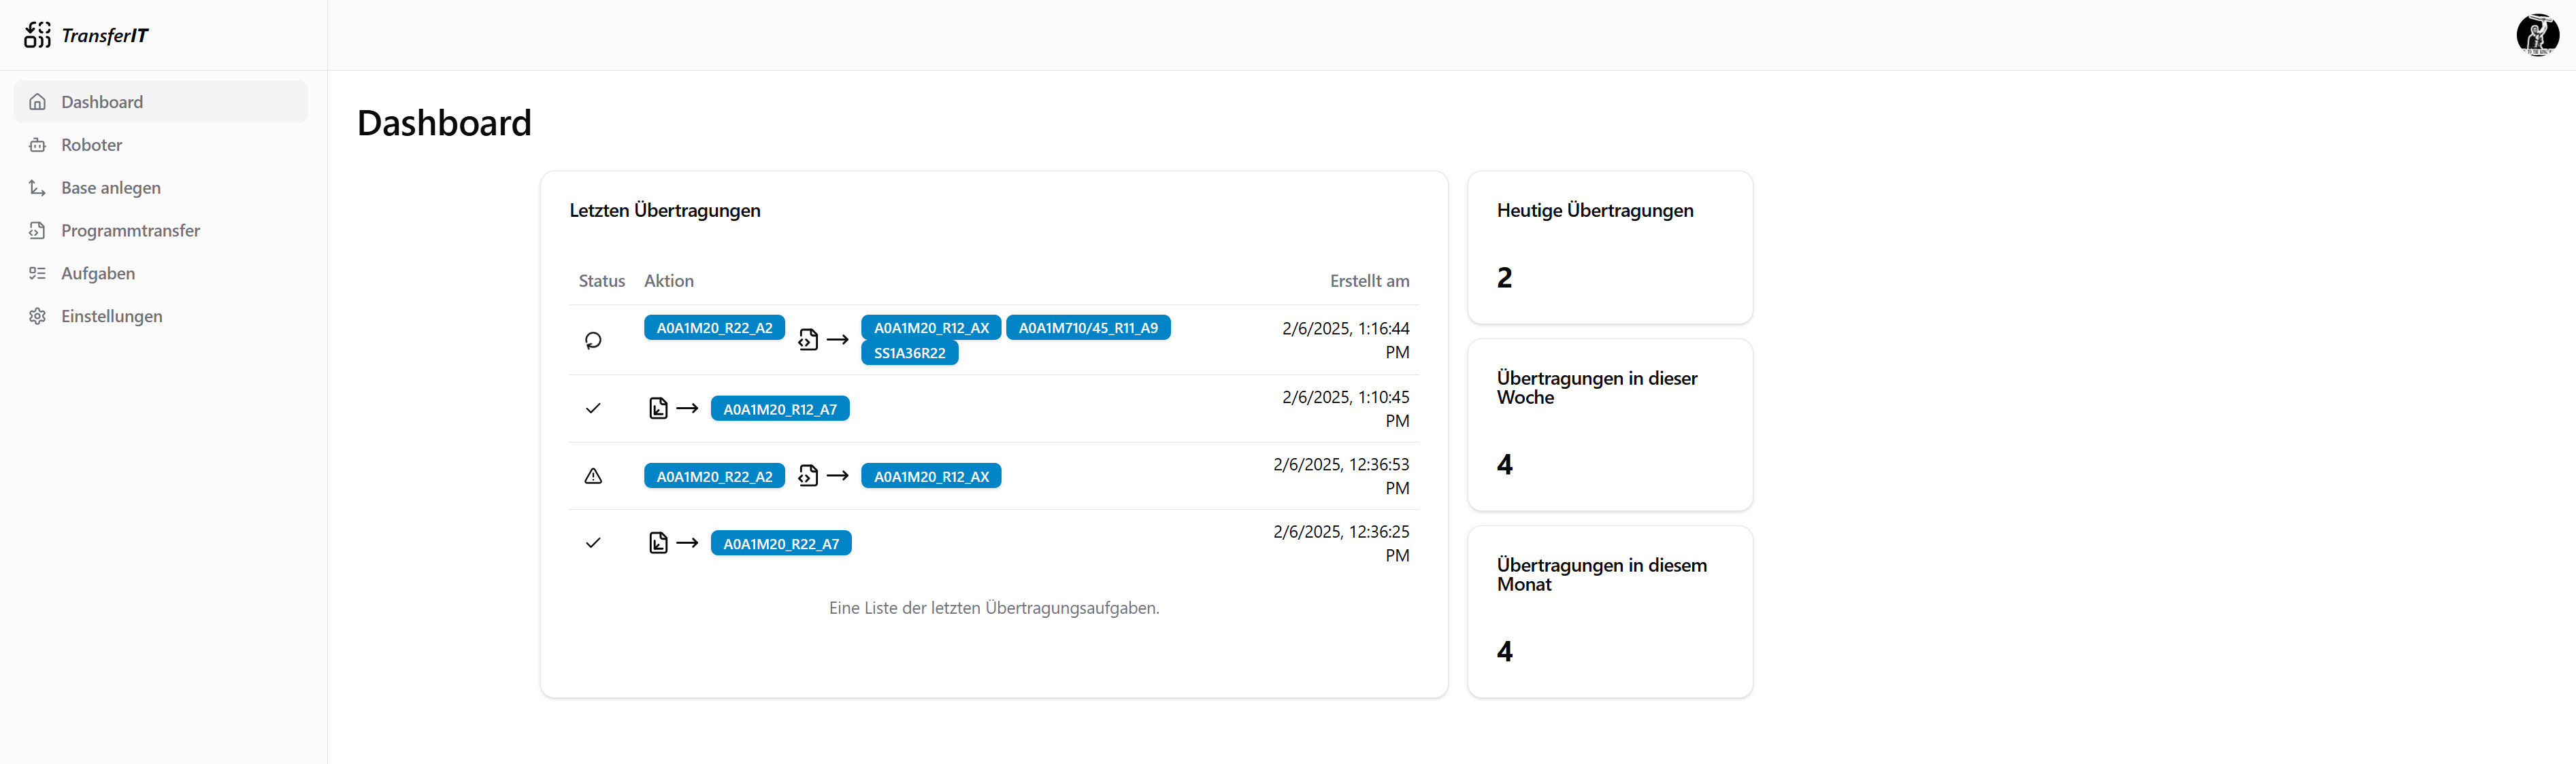The image size is (2576, 764).
Task: Click the Roboter robot icon
Action: pyautogui.click(x=38, y=145)
